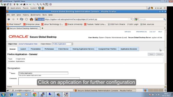This screenshot has width=173, height=97.
Task: Click the TightVNC connection info icon
Action: pyautogui.click(x=11, y=4)
